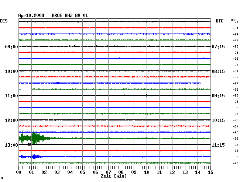Select the 11:00 local time label

pyautogui.click(x=11, y=96)
